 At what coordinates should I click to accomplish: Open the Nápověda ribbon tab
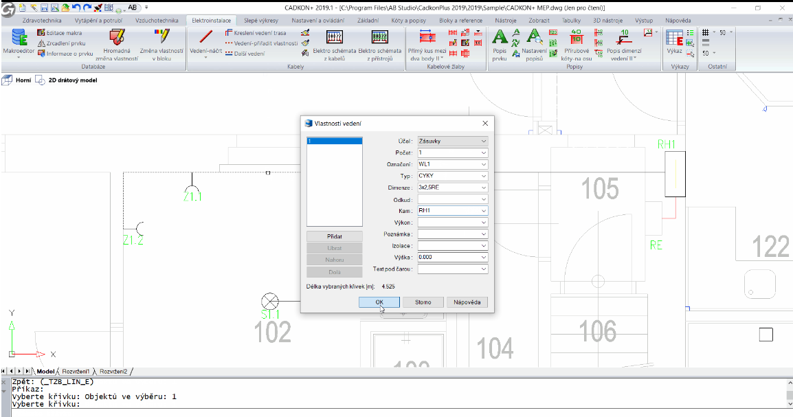[x=678, y=21]
